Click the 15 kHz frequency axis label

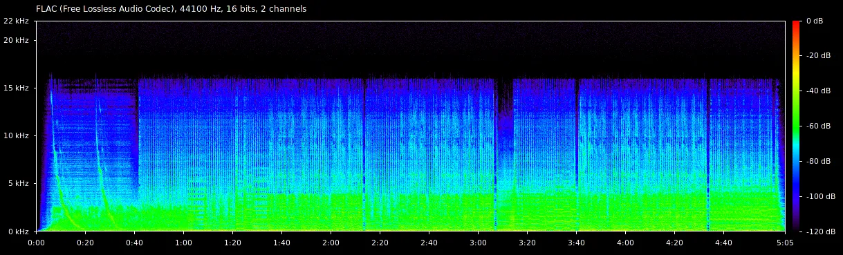(x=16, y=88)
